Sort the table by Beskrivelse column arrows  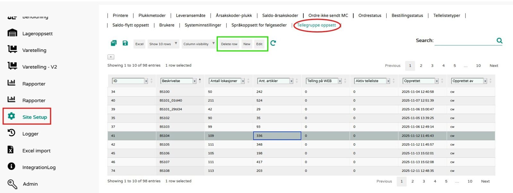pyautogui.click(x=200, y=81)
